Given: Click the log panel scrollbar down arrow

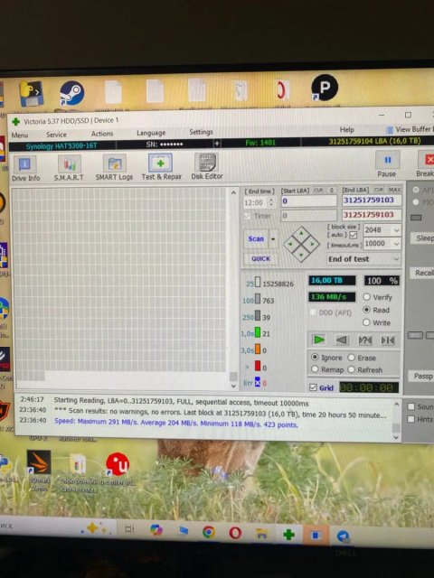Looking at the screenshot, I should (396, 437).
